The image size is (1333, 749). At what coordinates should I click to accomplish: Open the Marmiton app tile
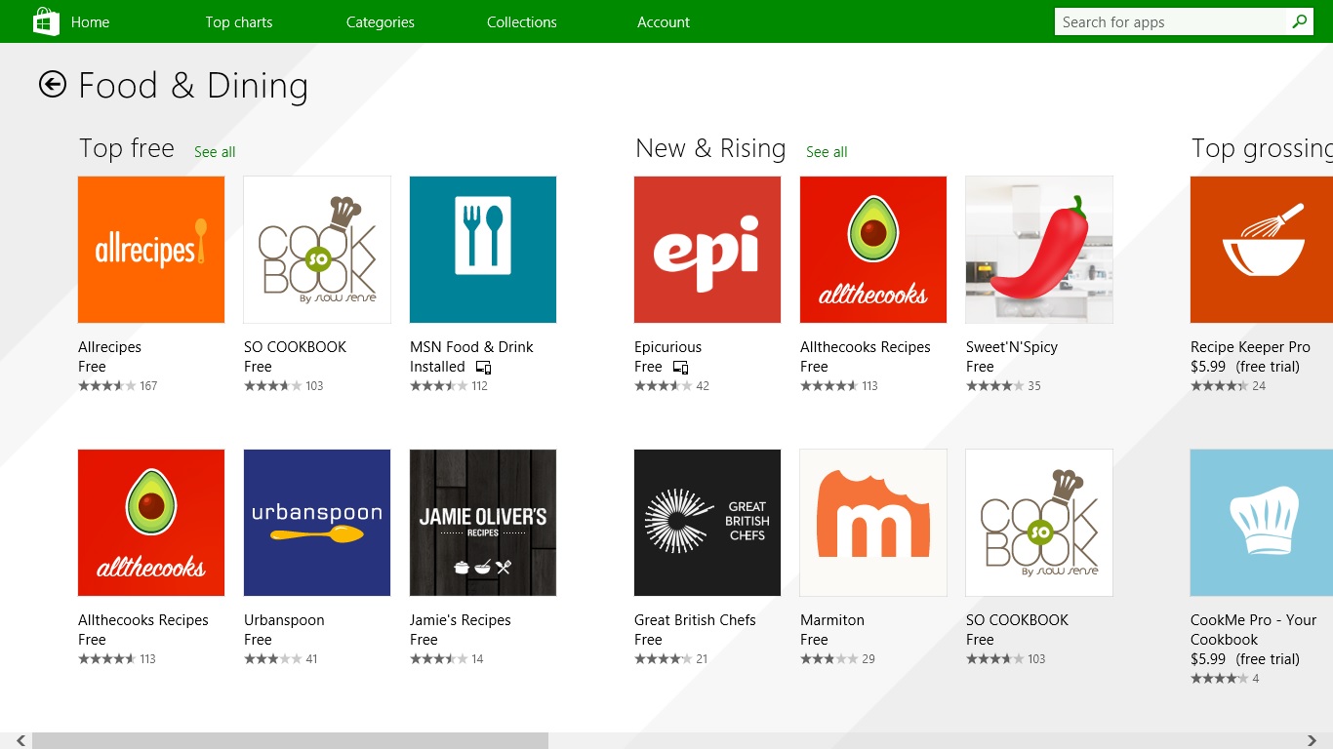[x=873, y=523]
